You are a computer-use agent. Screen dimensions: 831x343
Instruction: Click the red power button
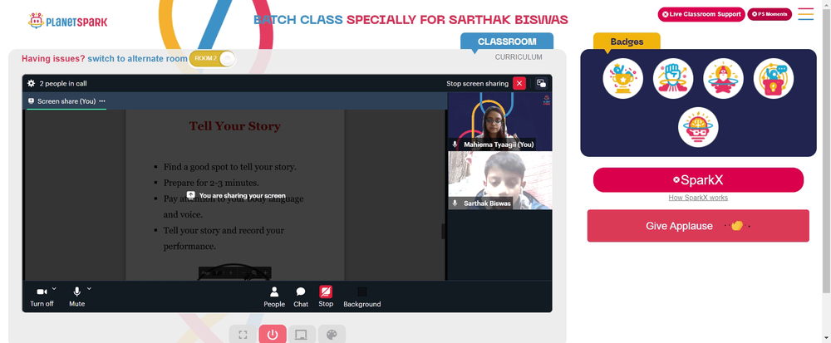click(273, 335)
